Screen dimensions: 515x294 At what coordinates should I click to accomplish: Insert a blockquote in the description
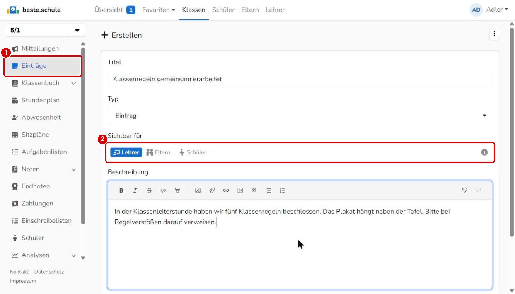pos(254,190)
